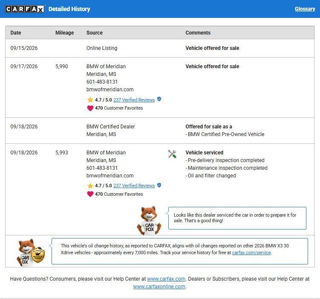Image resolution: width=320 pixels, height=299 pixels.
Task: Click the pink heart icon in the 09/17/2026 row
Action: [90, 108]
